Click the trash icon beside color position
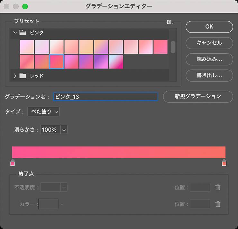The image size is (238, 229). point(218,204)
